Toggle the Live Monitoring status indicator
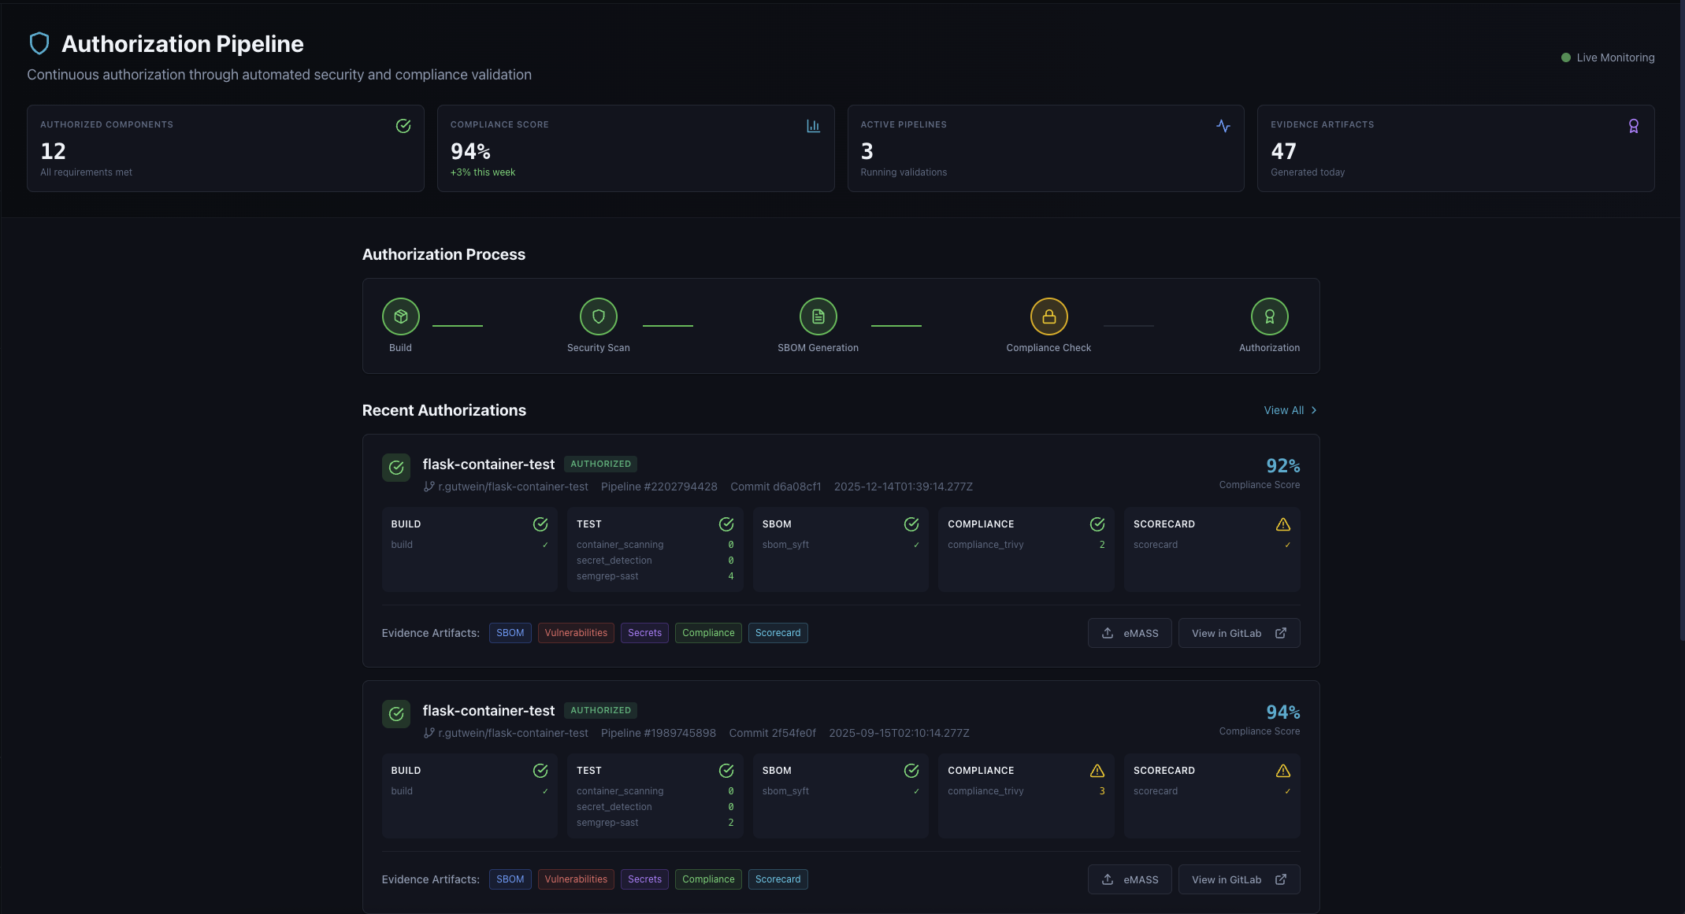 pyautogui.click(x=1565, y=57)
